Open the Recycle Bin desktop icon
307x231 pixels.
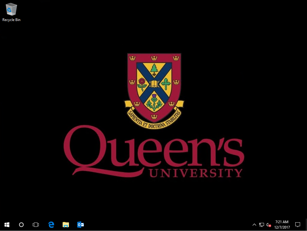click(11, 10)
